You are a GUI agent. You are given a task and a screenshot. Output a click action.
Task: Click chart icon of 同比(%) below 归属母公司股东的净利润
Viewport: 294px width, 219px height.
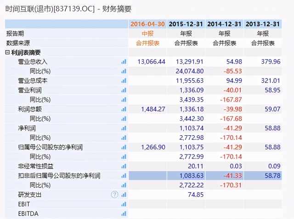coord(124,156)
